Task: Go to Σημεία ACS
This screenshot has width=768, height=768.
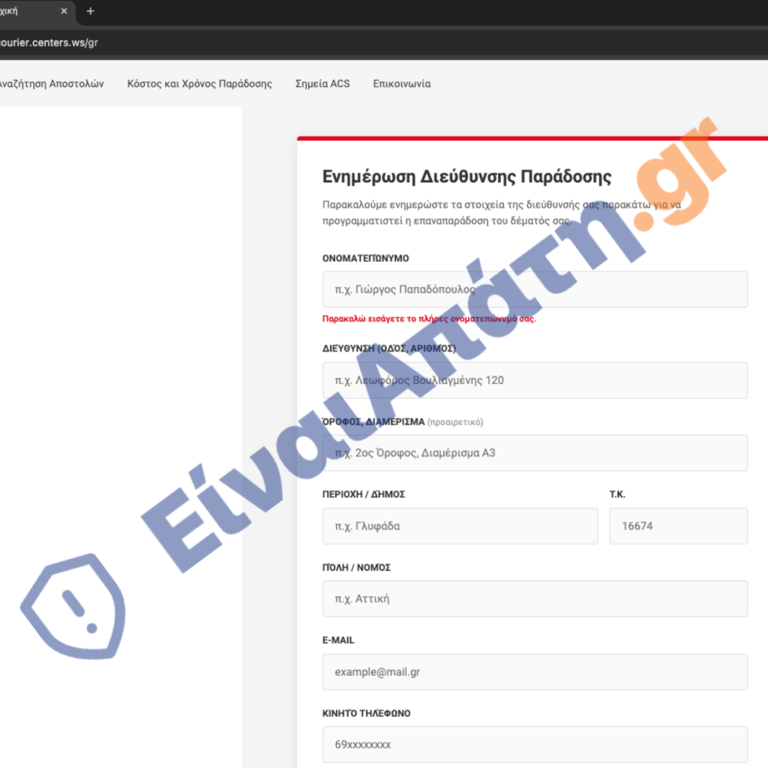Action: pyautogui.click(x=322, y=84)
